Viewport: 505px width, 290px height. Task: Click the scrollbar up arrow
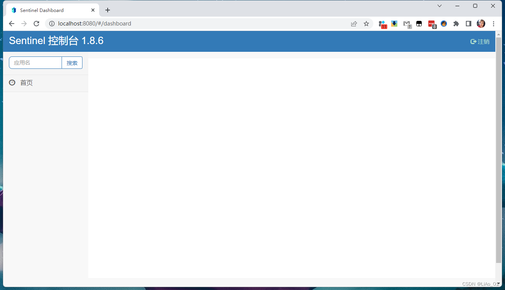pos(498,34)
